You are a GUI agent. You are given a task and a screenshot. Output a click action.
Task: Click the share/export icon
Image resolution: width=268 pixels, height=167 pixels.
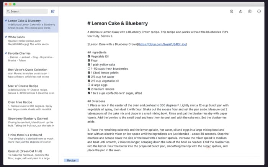241,11
